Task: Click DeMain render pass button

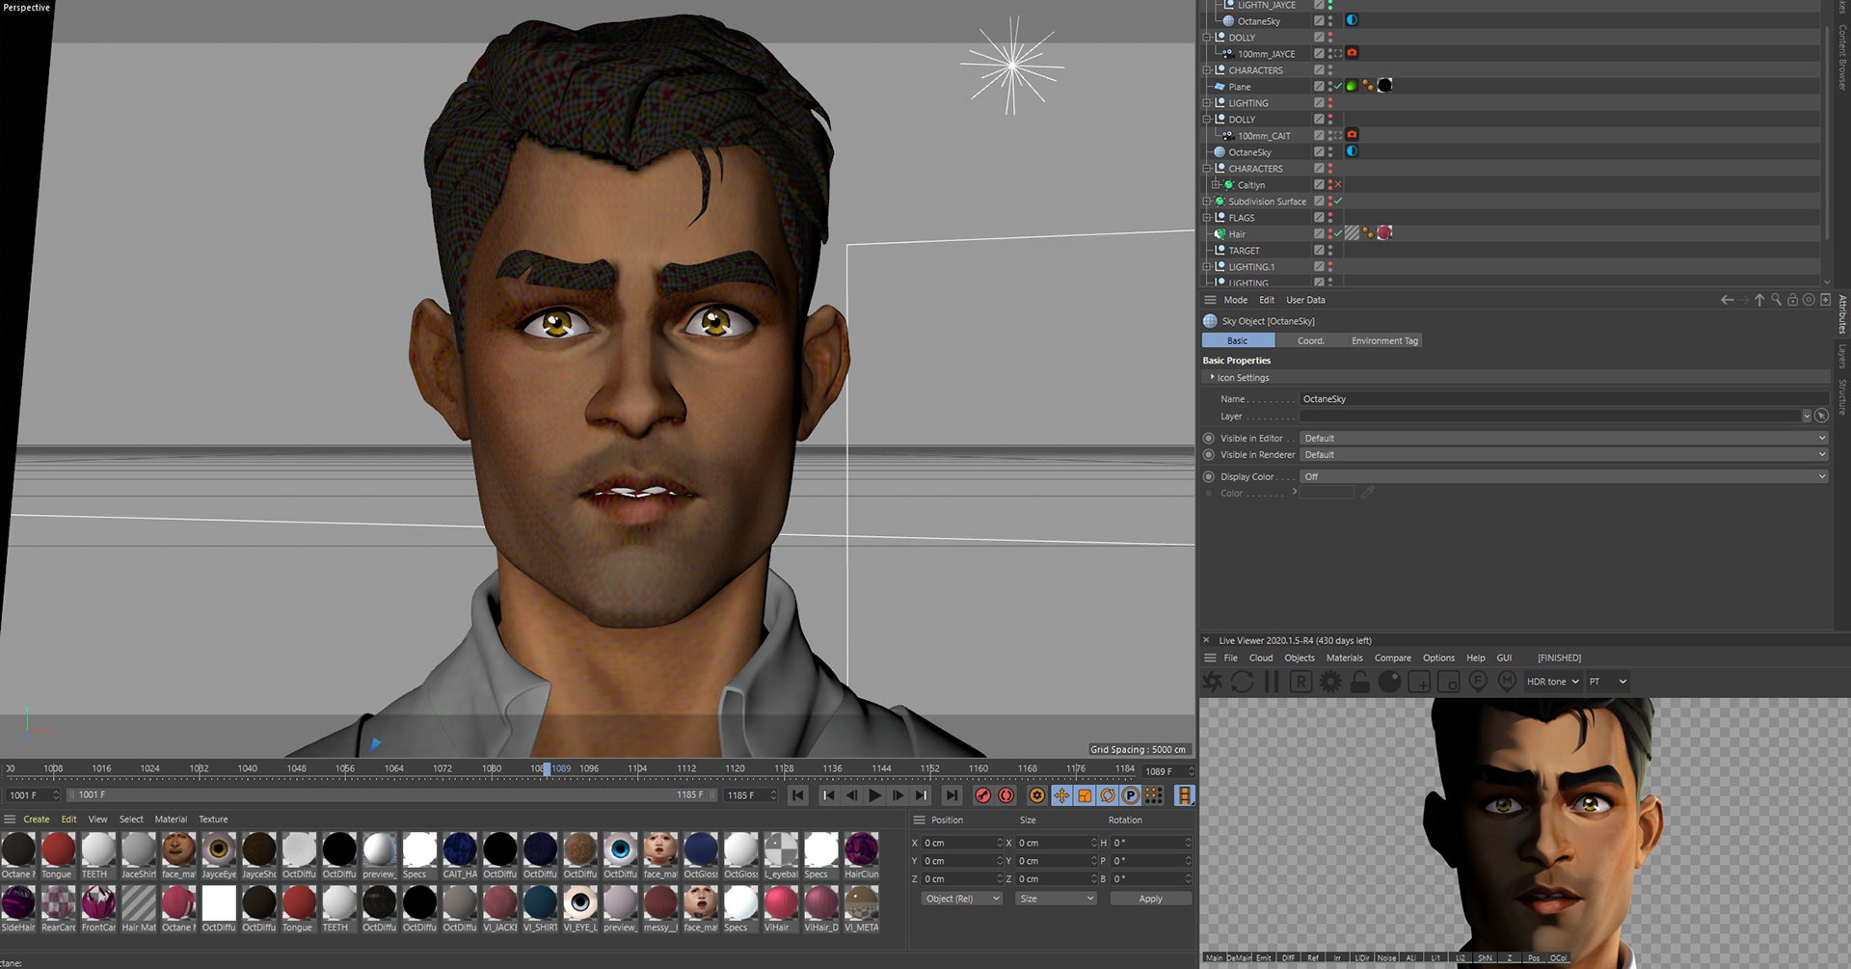Action: [x=1239, y=957]
